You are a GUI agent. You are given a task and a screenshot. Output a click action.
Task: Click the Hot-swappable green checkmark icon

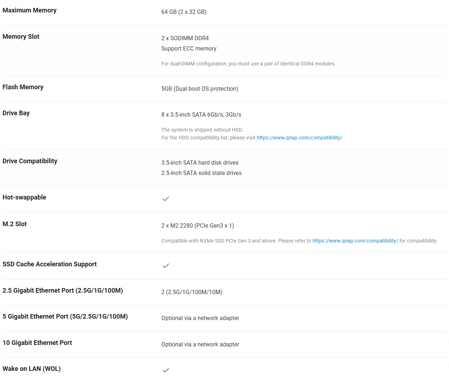[165, 199]
